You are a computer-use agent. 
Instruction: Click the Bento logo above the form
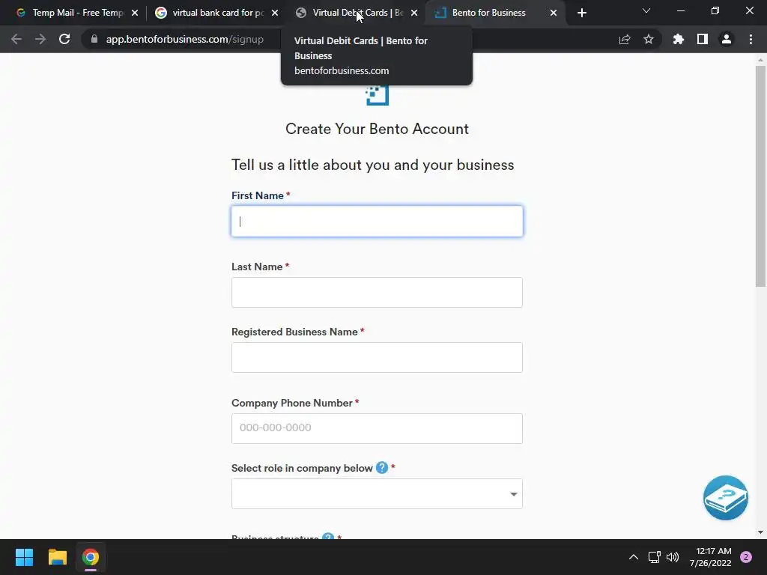[378, 95]
